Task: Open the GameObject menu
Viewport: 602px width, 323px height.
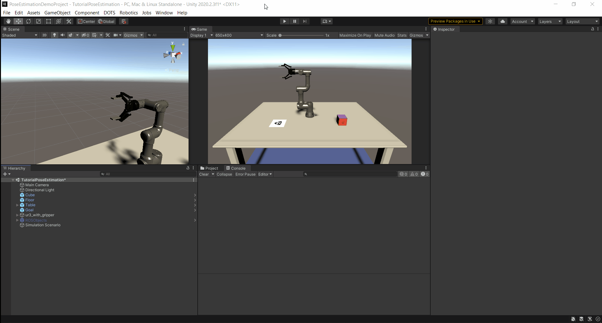Action: [x=57, y=13]
